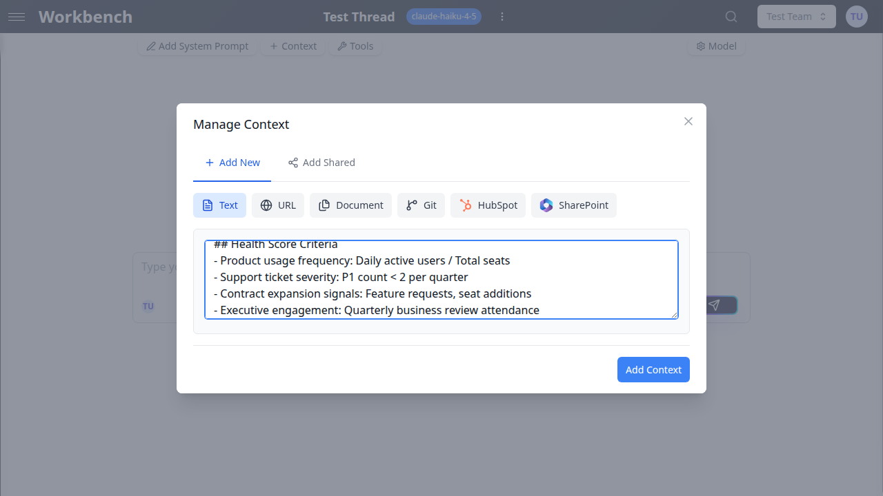Click Add System Prompt
The image size is (883, 496).
(x=197, y=46)
